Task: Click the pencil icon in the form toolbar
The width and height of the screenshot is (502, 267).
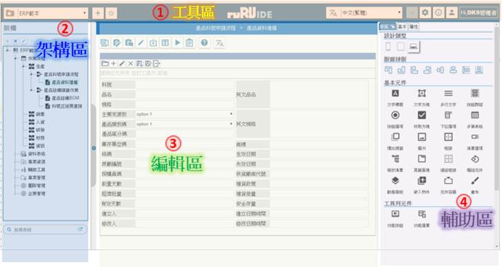Action: point(122,63)
